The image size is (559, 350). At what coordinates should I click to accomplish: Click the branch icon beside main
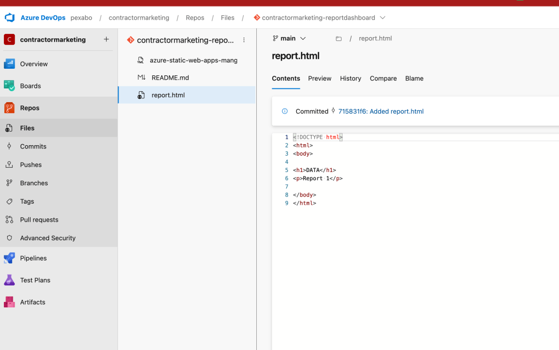point(275,38)
